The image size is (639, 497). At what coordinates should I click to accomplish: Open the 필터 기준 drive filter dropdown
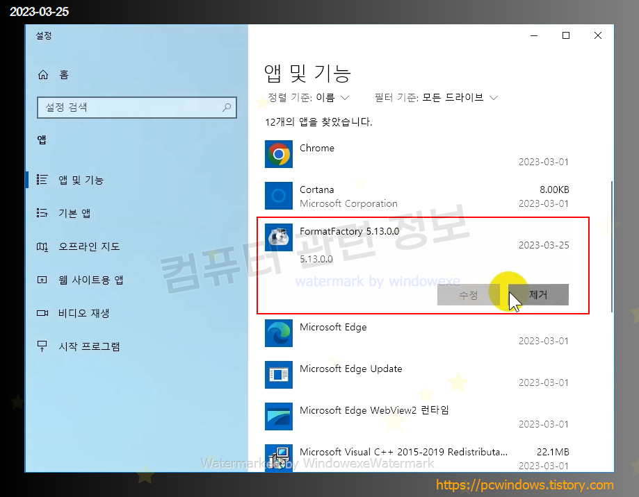pyautogui.click(x=436, y=98)
